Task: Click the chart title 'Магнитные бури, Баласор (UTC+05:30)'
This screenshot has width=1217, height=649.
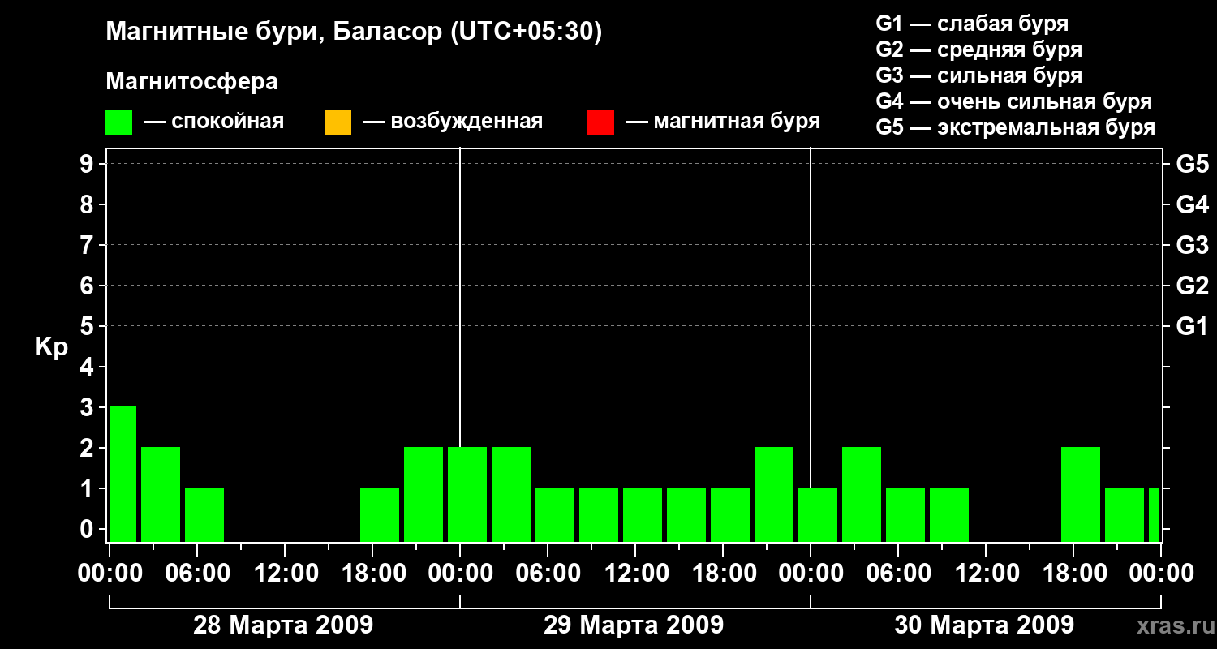Action: coord(354,32)
